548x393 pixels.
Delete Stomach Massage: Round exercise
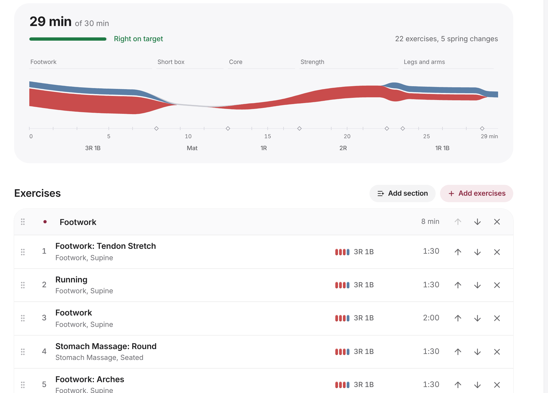coord(497,352)
